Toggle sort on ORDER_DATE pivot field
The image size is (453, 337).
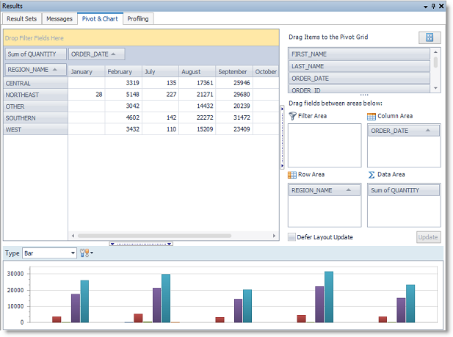click(96, 54)
